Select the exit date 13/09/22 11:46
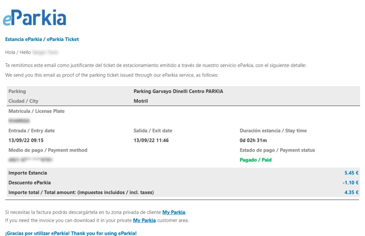 [151, 140]
